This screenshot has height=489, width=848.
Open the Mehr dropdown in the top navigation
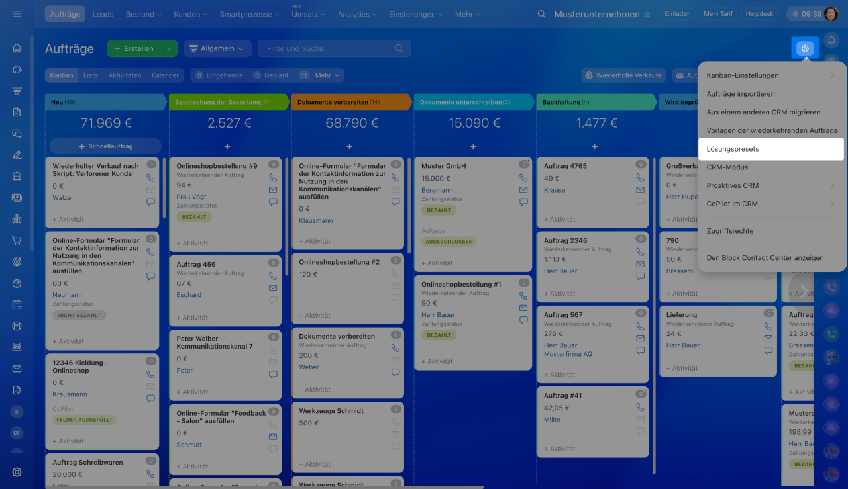(x=468, y=14)
